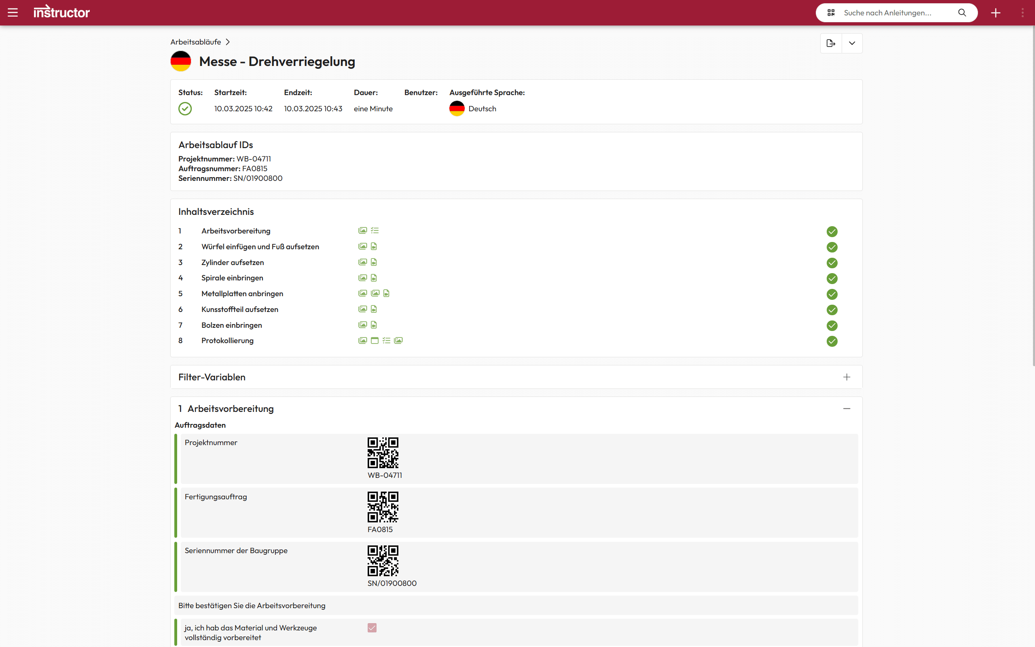Click the plus icon in header
Viewport: 1035px width, 647px height.
click(996, 13)
